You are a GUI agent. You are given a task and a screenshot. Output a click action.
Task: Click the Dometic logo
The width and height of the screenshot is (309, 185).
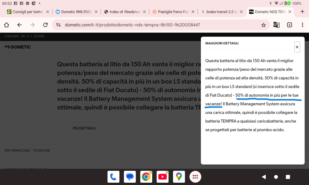pos(17,47)
